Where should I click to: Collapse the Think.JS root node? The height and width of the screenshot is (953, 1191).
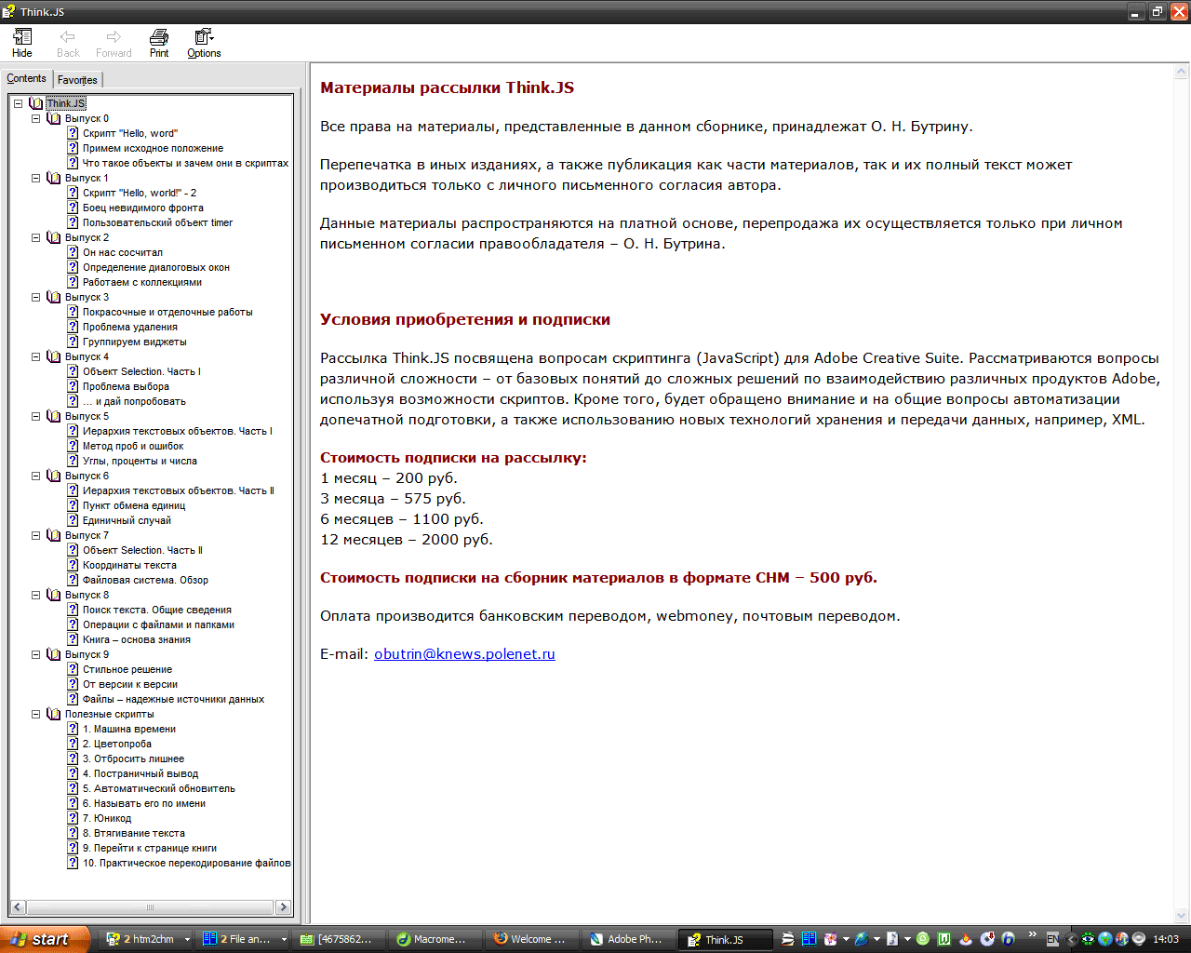(x=18, y=103)
